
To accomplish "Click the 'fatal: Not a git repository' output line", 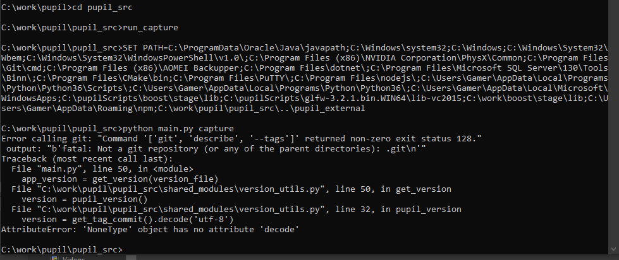I will (216, 149).
